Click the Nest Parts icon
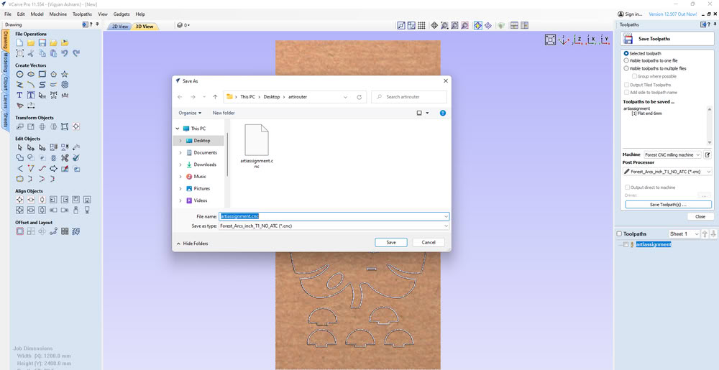This screenshot has width=719, height=370. (x=76, y=231)
